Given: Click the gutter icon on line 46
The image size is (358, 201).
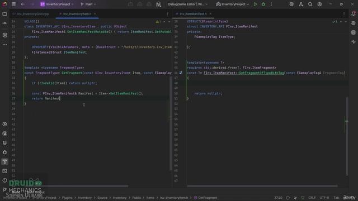Looking at the screenshot, I should tap(181, 73).
